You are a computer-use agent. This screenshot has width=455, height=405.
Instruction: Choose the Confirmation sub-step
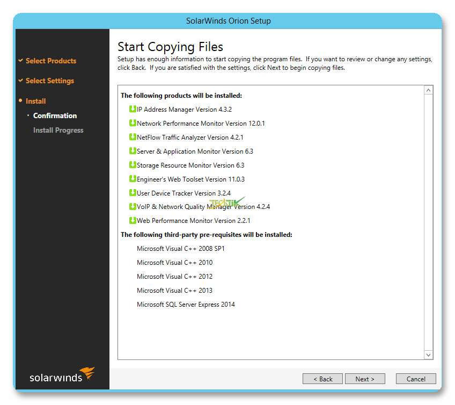(x=55, y=115)
